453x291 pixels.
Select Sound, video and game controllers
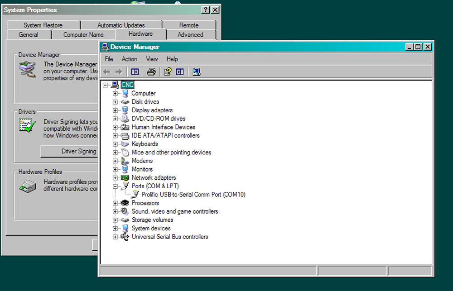174,211
